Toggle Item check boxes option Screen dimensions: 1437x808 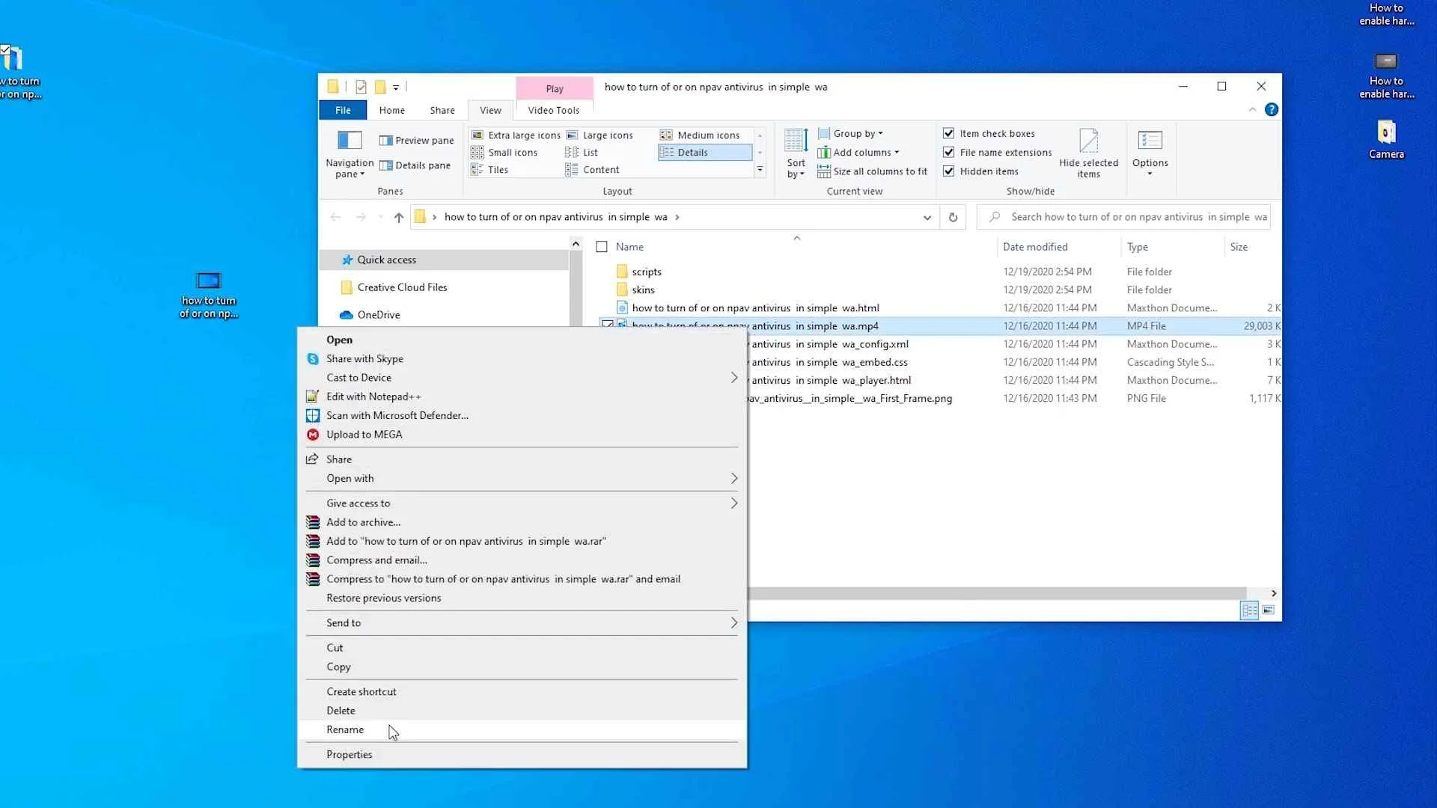click(989, 133)
